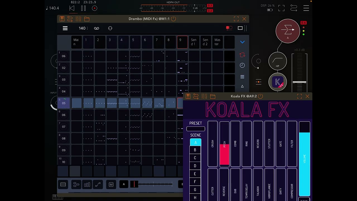
Task: Rewind to start in AUM transport
Action: [72, 8]
